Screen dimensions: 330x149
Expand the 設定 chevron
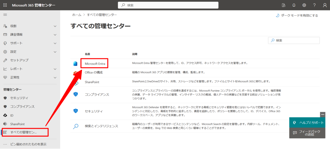(x=55, y=52)
